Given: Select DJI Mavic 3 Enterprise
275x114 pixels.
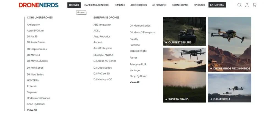Looking at the screenshot, I should 142,33.
